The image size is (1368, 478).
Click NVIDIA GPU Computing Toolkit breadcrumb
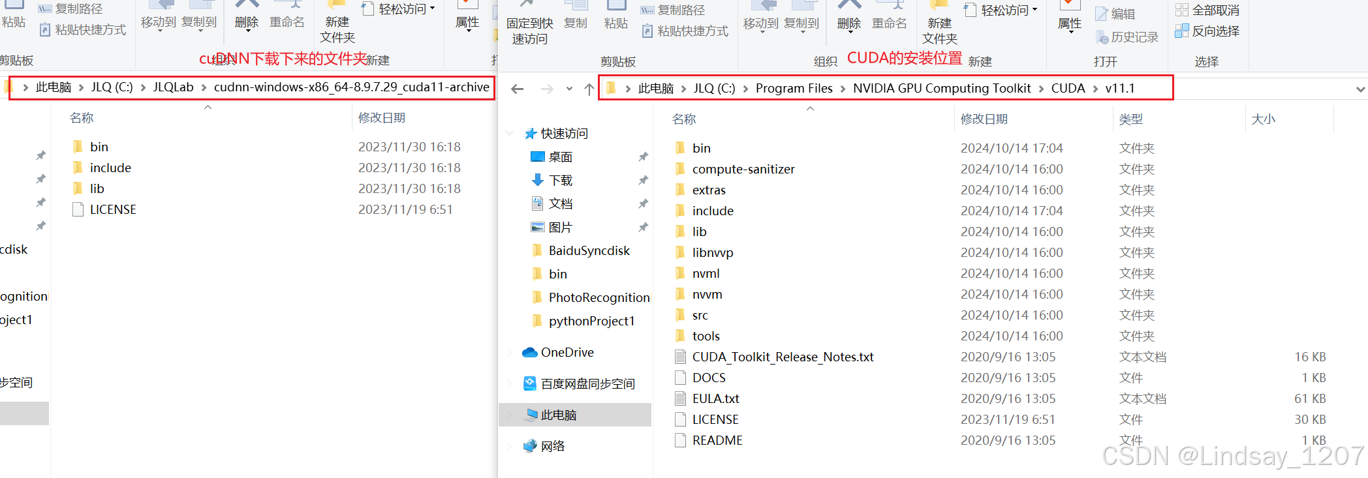coord(942,89)
